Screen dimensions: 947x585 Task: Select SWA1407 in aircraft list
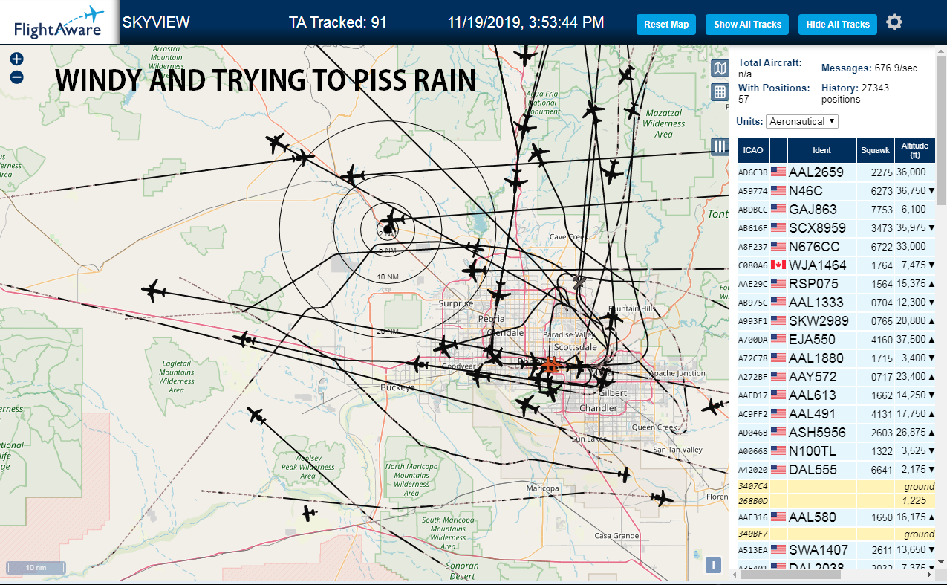[x=836, y=549]
